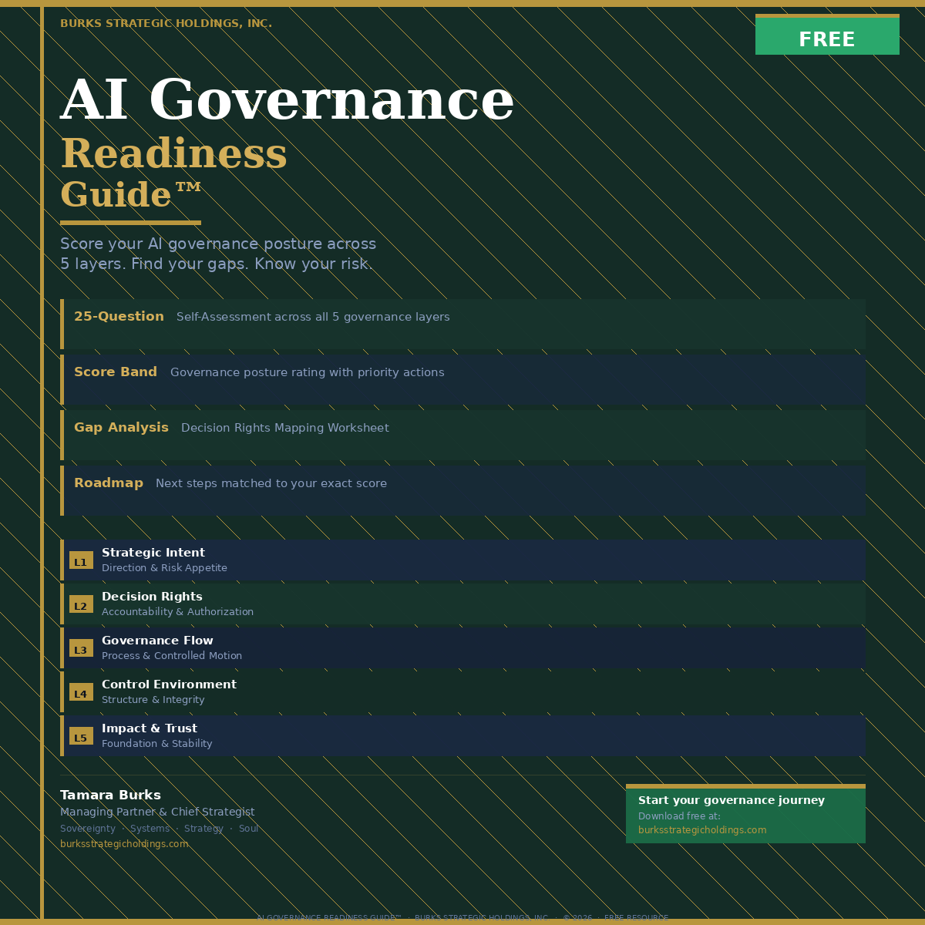Select the L4 Control Environment badge
The image size is (925, 925).
tap(81, 693)
